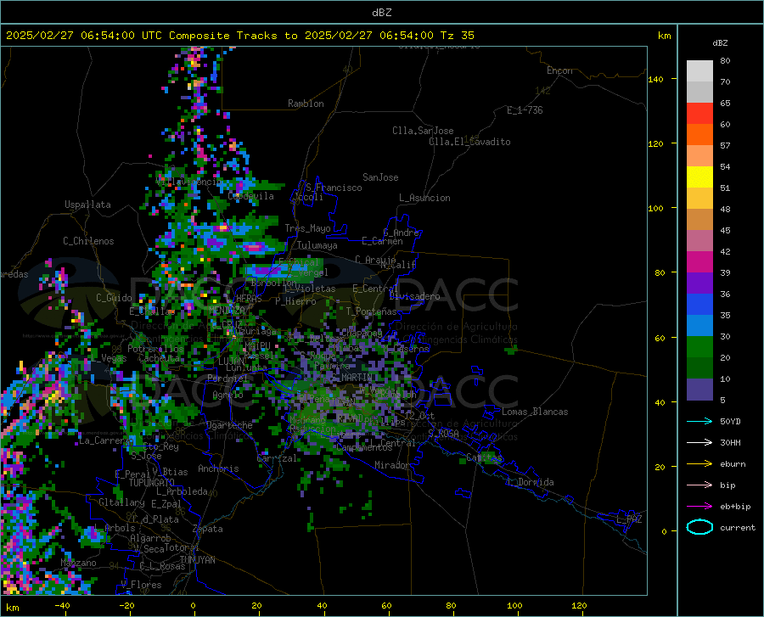
Task: Click the TUPUNGATO map label
Action: pyautogui.click(x=152, y=483)
